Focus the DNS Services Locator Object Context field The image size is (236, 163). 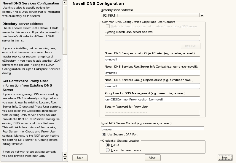152,60
